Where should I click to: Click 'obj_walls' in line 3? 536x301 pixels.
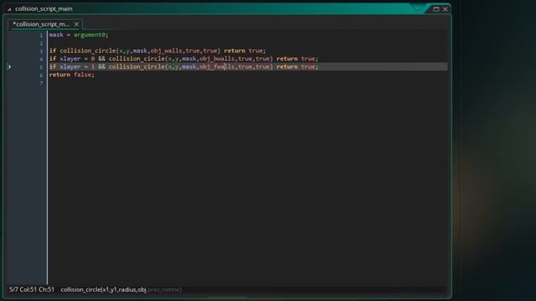tap(166, 51)
